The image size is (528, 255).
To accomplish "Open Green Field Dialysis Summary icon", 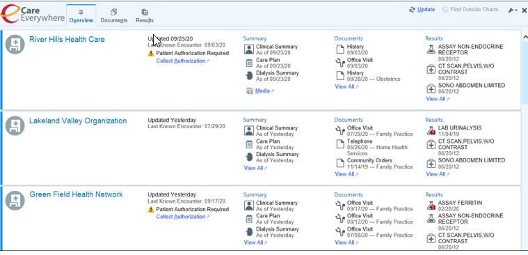I will click(249, 232).
